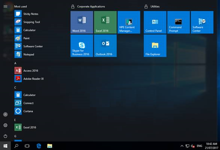Open Calculator under the C section
220x150 pixels.
(25, 95)
